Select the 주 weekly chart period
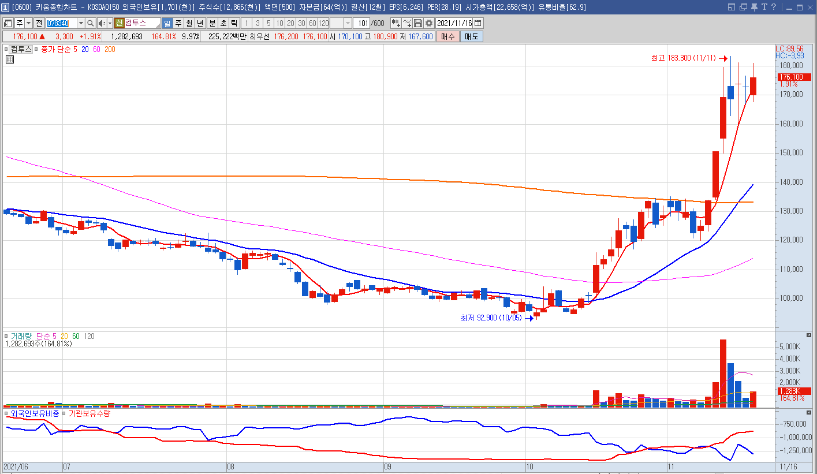 click(x=178, y=23)
